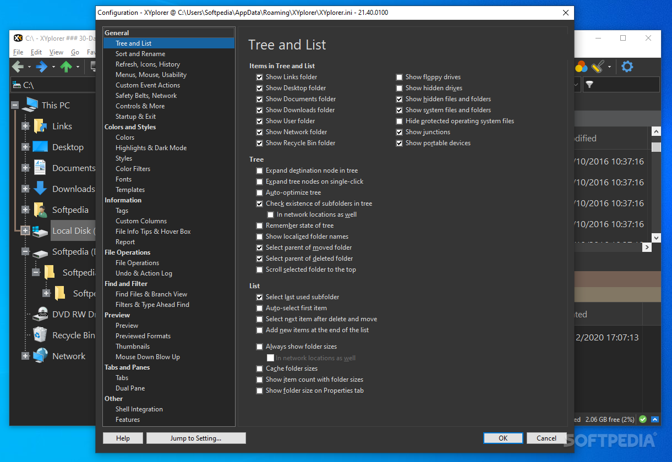Open Back button history dropdown arrow
The width and height of the screenshot is (672, 462).
29,67
